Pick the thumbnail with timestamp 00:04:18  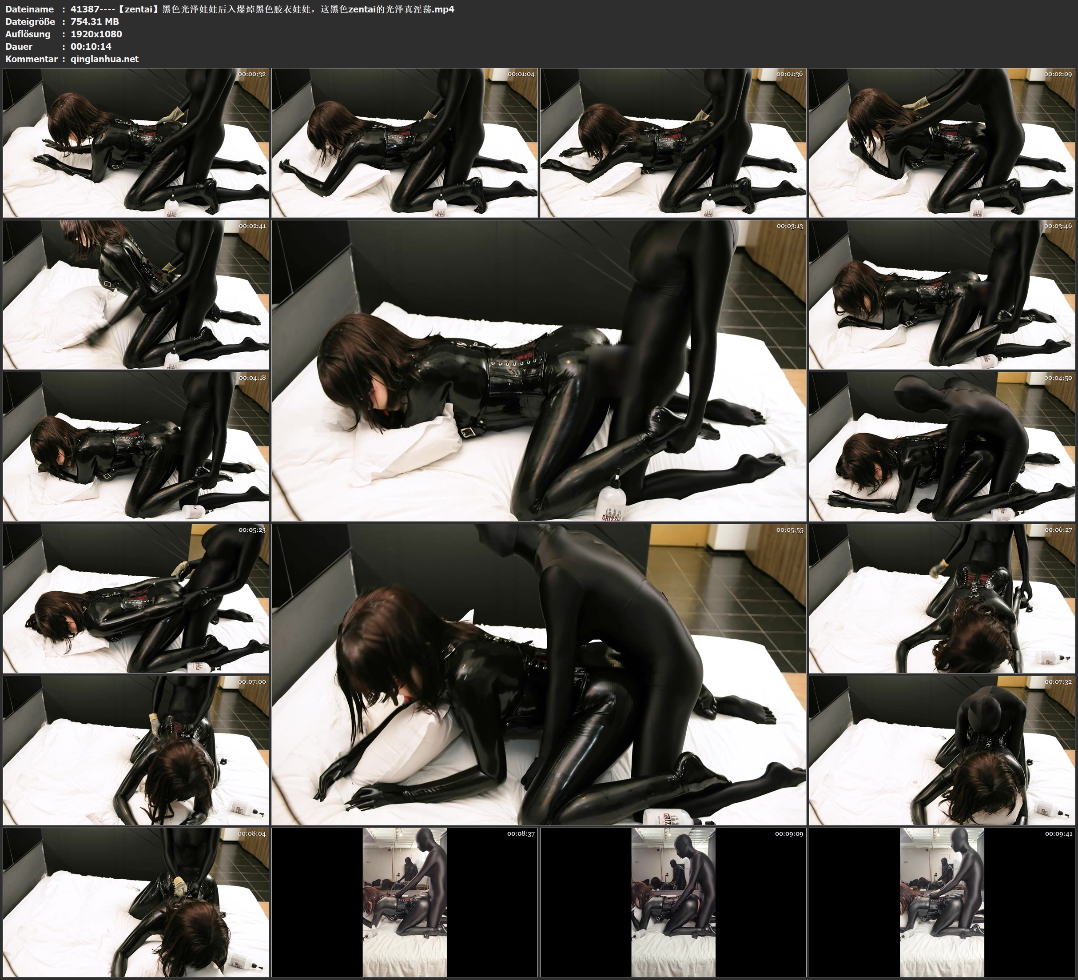tap(136, 446)
